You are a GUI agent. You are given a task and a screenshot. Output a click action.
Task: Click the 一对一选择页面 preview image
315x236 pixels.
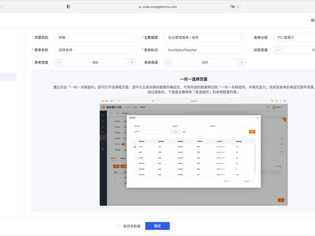[x=194, y=152]
